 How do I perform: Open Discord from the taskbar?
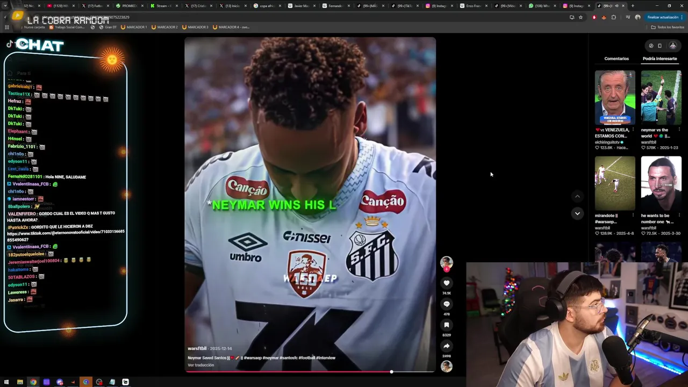pos(60,382)
